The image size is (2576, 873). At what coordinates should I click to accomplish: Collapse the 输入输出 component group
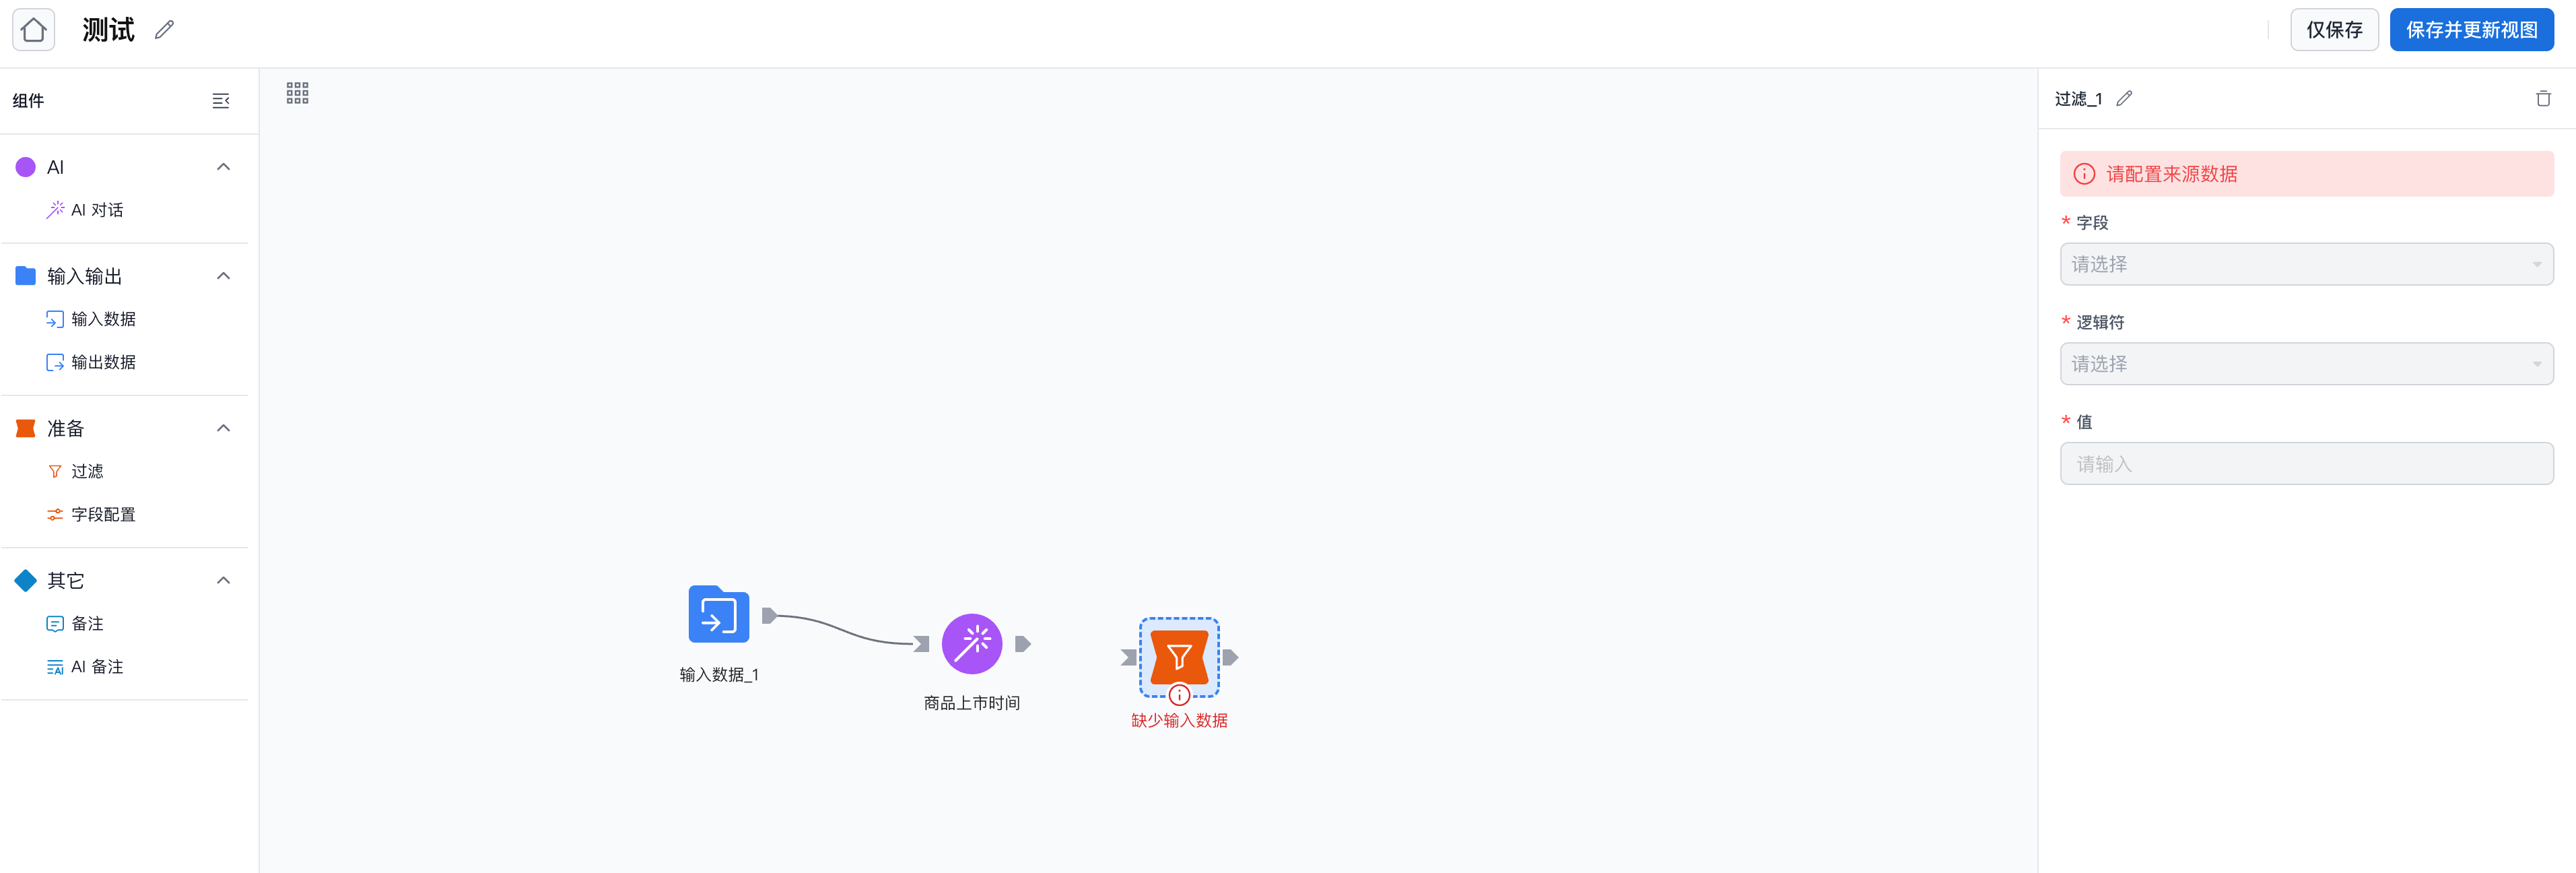tap(223, 276)
